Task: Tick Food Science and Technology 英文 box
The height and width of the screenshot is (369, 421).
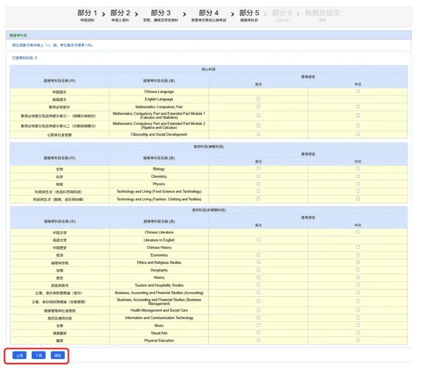Action: (x=258, y=191)
